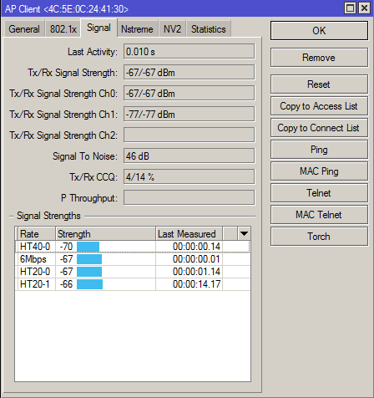Collapse the Signal Strengths section
The width and height of the screenshot is (374, 398).
[11, 216]
